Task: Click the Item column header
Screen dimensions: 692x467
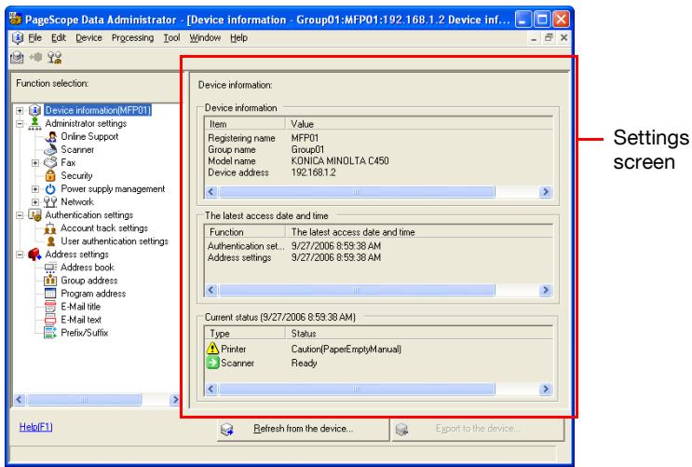Action: pos(245,124)
